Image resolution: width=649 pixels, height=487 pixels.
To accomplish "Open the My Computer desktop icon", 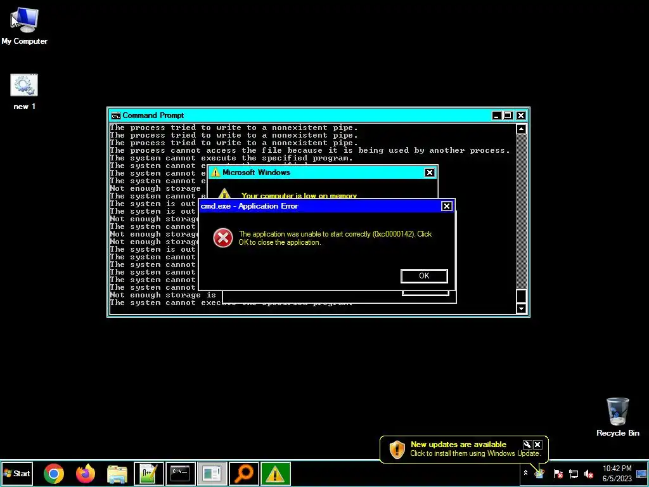I will (24, 25).
